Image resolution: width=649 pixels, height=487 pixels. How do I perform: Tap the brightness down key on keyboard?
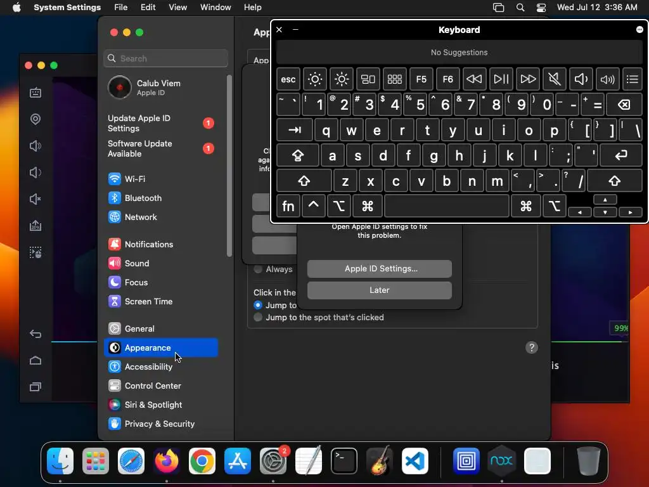tap(315, 79)
